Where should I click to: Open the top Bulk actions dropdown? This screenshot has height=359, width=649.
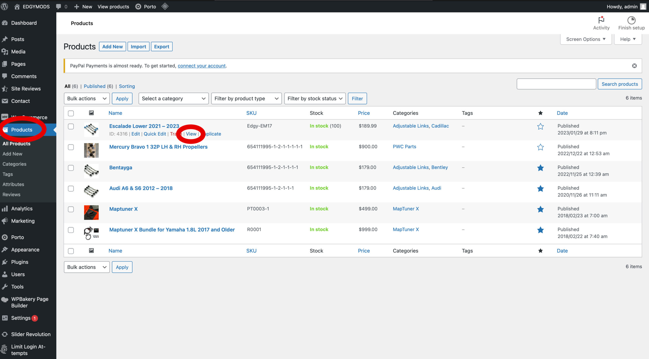[x=87, y=98]
